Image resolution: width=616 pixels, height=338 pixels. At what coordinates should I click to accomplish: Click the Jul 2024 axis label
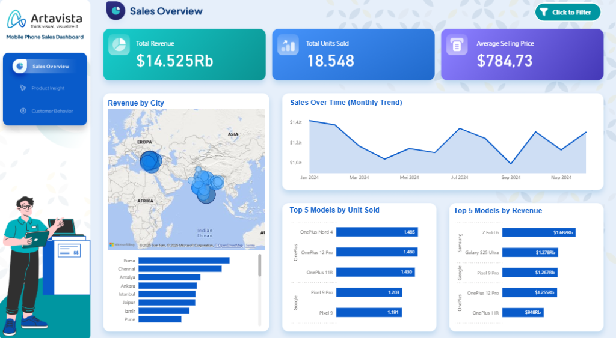point(460,177)
